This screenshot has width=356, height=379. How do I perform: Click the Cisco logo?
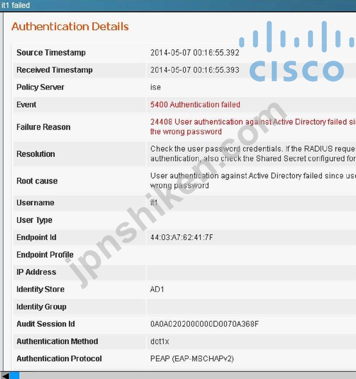click(x=297, y=51)
